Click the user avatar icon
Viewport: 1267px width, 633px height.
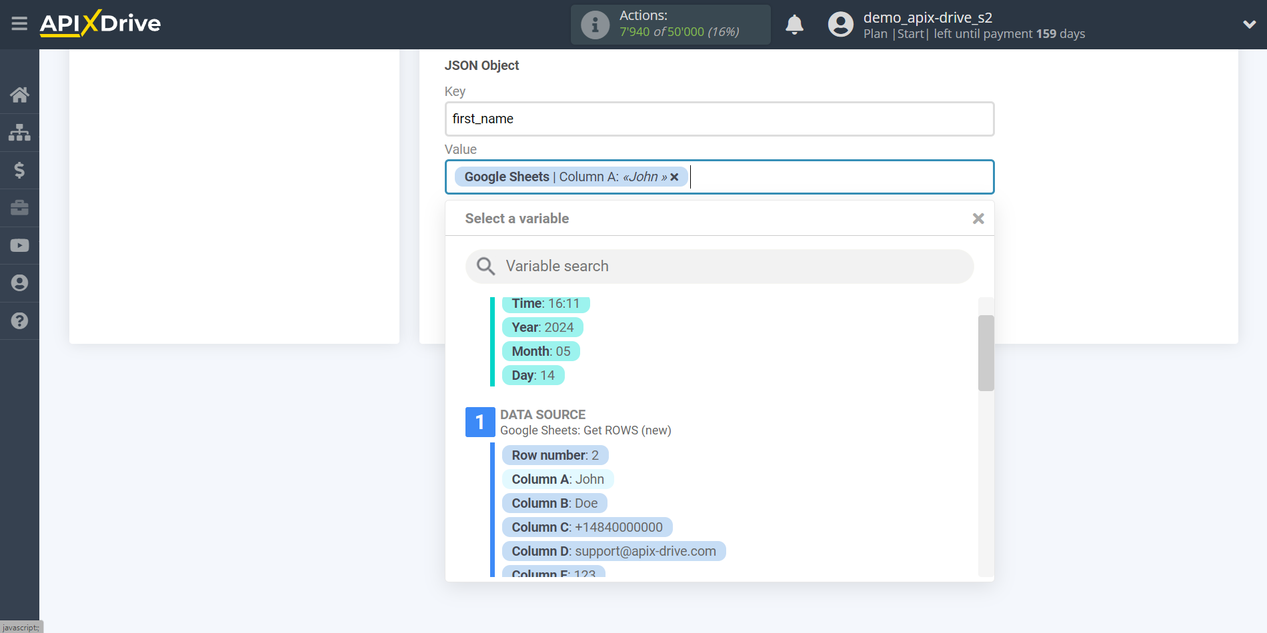click(x=840, y=25)
